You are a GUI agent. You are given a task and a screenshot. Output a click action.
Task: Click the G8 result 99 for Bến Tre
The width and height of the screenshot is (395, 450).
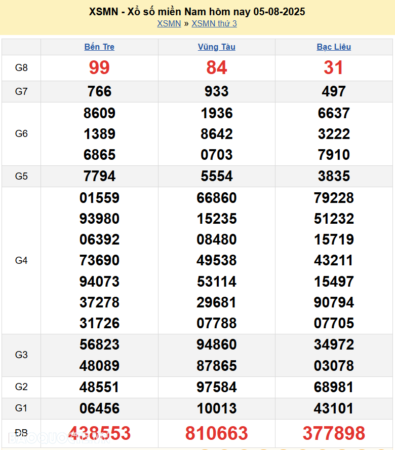tap(99, 67)
